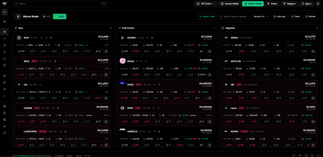The width and height of the screenshot is (323, 157).
Task: Click the Migrated column header
Action: [230, 28]
